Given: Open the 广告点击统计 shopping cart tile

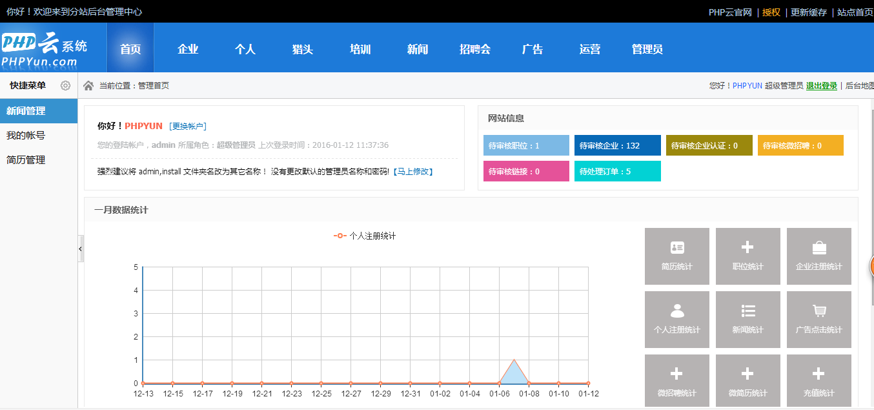Looking at the screenshot, I should tap(818, 320).
